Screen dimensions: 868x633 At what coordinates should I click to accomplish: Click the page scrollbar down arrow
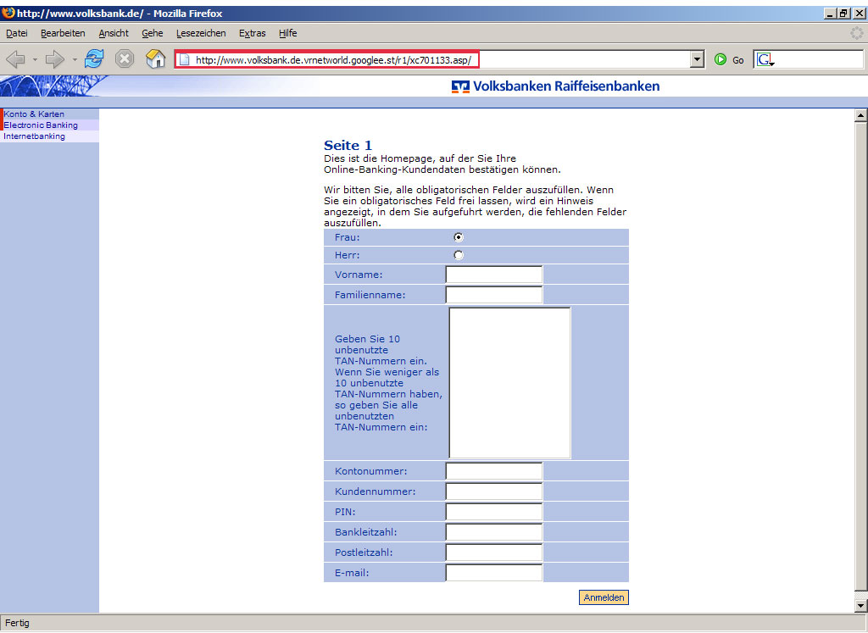pos(861,607)
